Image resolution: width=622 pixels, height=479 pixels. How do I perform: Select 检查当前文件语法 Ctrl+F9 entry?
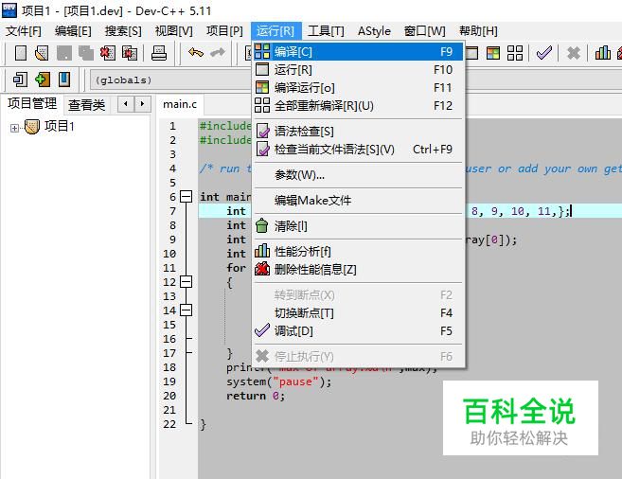tap(358, 150)
